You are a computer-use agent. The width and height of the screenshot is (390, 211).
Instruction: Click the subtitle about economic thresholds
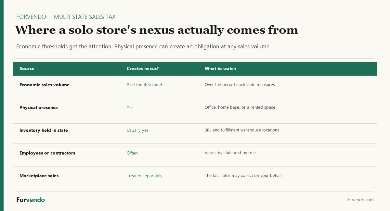point(143,46)
